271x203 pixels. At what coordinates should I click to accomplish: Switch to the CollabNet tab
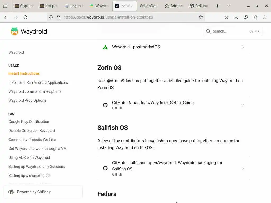pos(148,6)
